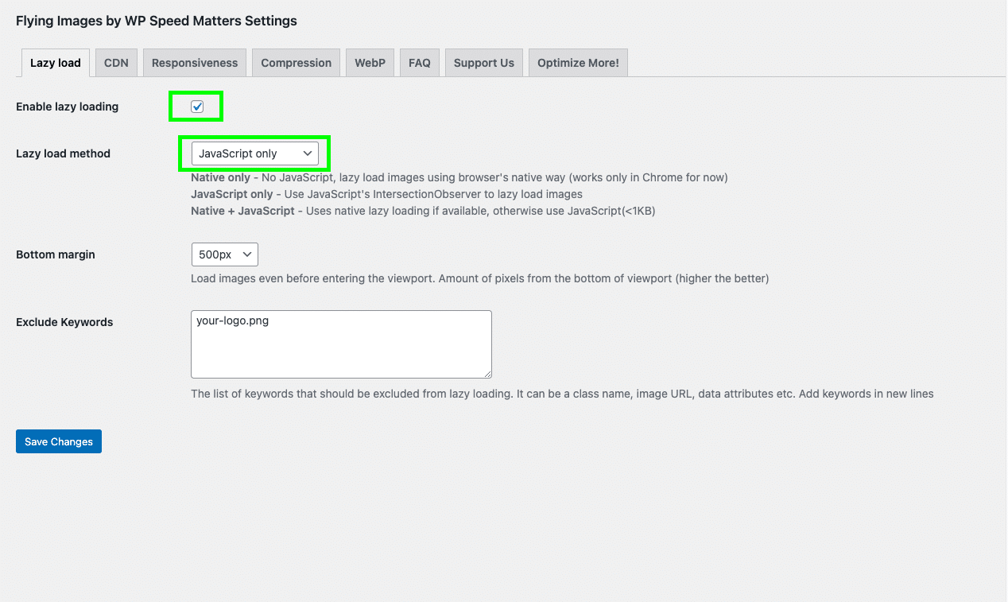Open the Optimize More! tab
1008x602 pixels.
tap(578, 63)
